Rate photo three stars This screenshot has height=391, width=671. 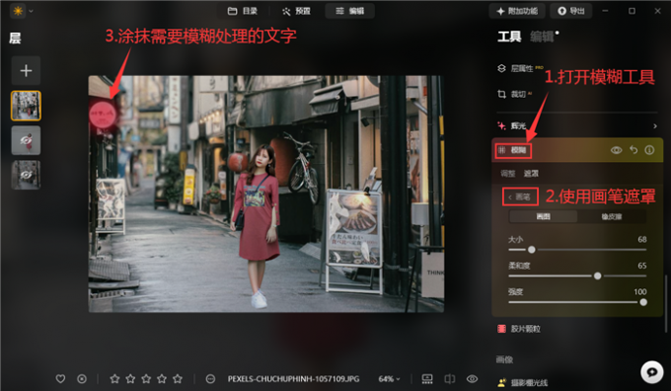[146, 379]
